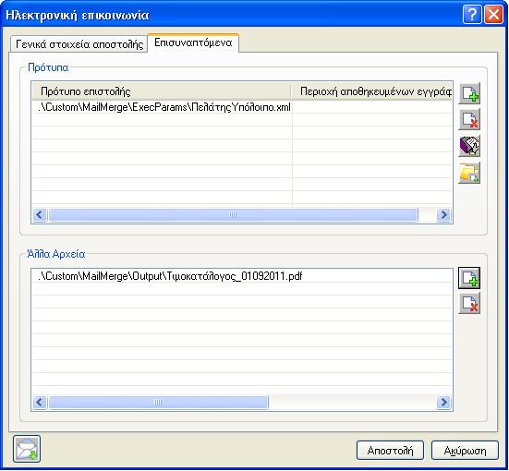Add a file in Άλλα Αρχεία
Image resolution: width=509 pixels, height=471 pixels.
pyautogui.click(x=469, y=278)
